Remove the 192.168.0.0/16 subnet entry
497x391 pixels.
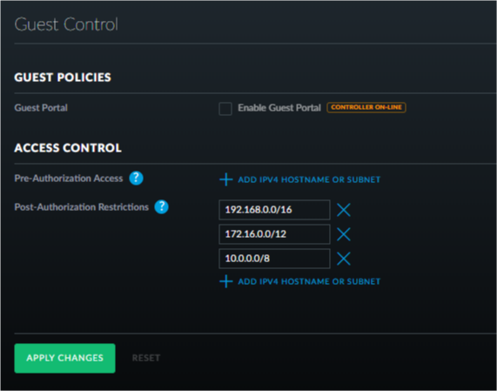tap(343, 210)
